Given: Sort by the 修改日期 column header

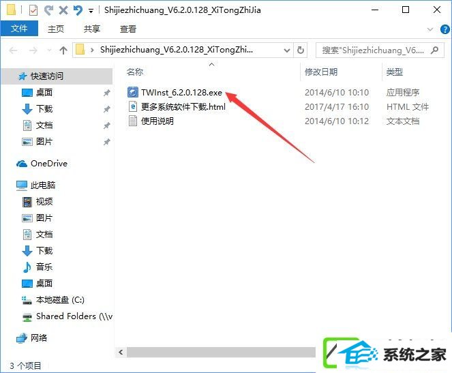Looking at the screenshot, I should (321, 72).
